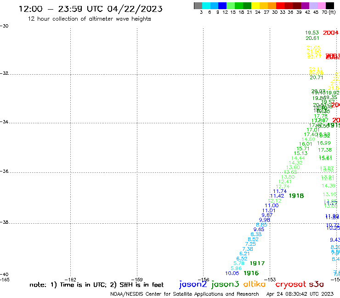Select the 'cryosat' legend label
The image size is (340, 298).
(x=290, y=285)
